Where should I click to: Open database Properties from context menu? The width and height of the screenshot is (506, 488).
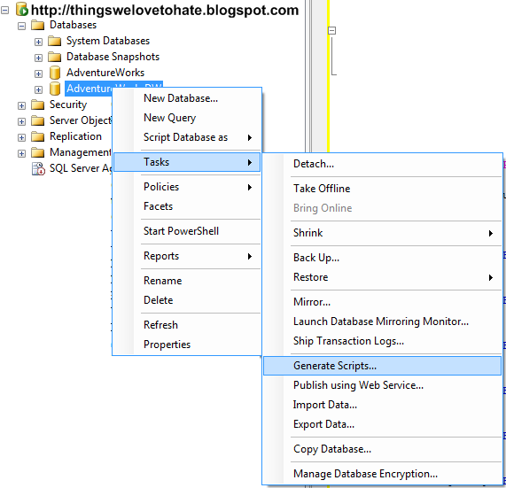[187, 345]
